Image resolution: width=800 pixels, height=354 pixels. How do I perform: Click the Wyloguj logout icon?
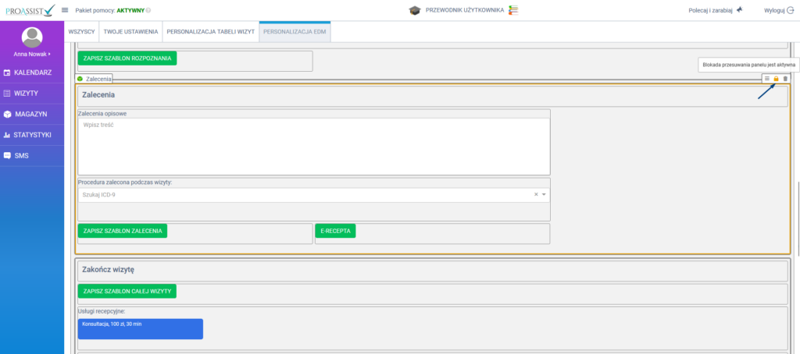(x=790, y=10)
